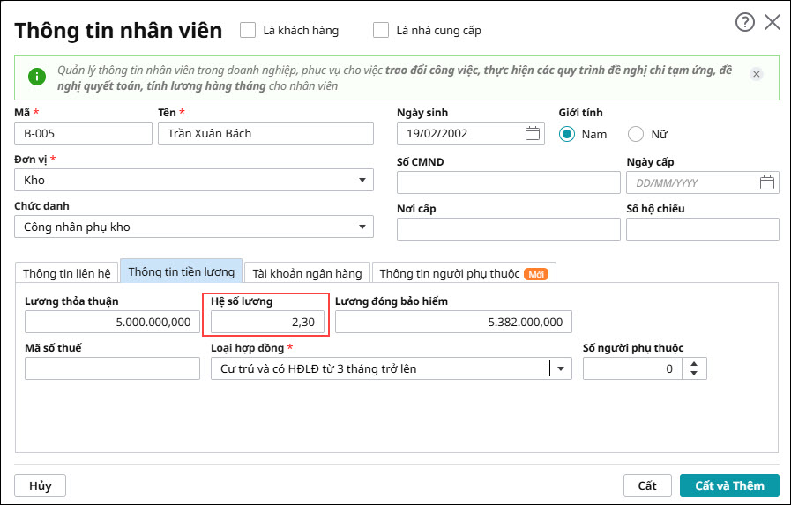Expand the Chức danh dropdown
Image resolution: width=791 pixels, height=505 pixels.
(362, 227)
